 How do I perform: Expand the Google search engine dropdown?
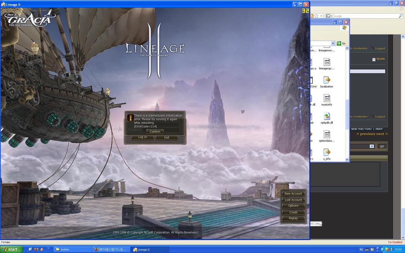pos(331,16)
